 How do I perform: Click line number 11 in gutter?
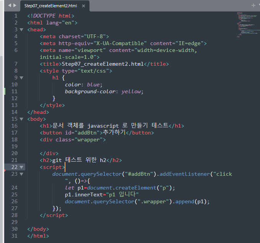coord(15,91)
